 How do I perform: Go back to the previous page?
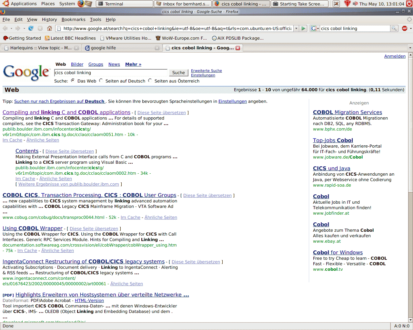5,28
